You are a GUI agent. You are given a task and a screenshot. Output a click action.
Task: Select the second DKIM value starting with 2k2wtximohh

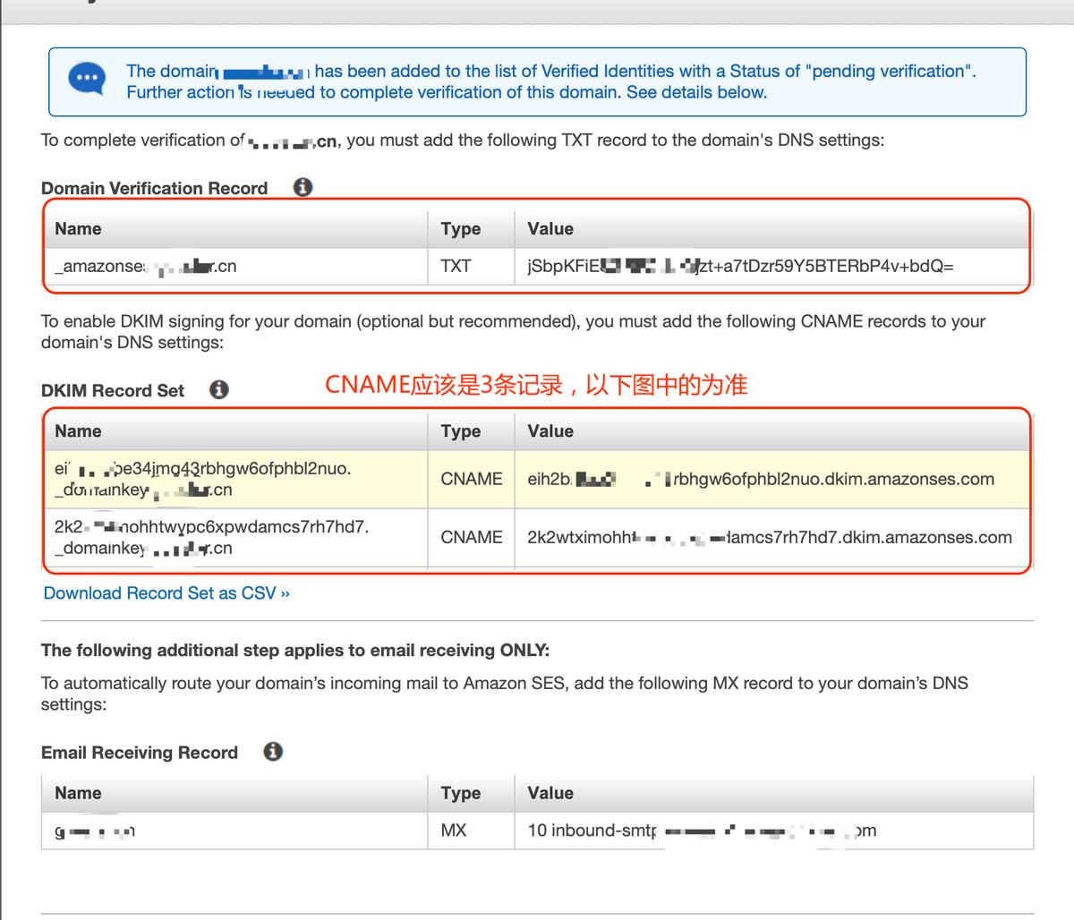(769, 538)
